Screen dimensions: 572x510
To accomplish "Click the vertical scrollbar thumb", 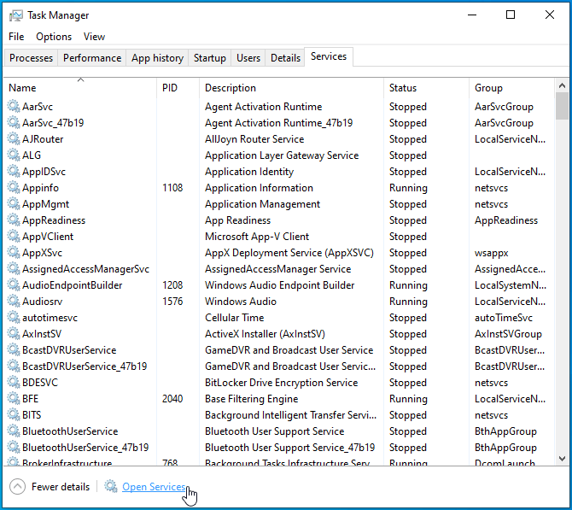I will (x=562, y=106).
